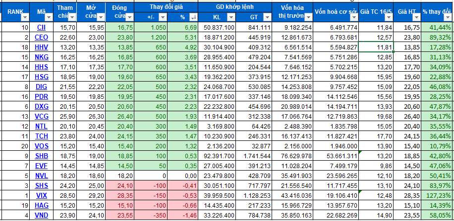
Task: Select the cell showing 58,05%
Action: pyautogui.click(x=438, y=215)
